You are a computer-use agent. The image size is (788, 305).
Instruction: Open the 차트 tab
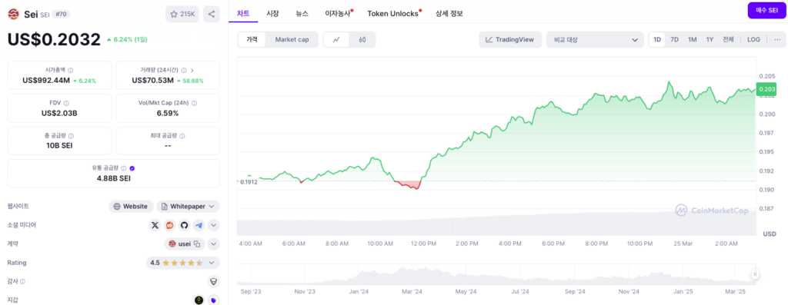(x=243, y=14)
